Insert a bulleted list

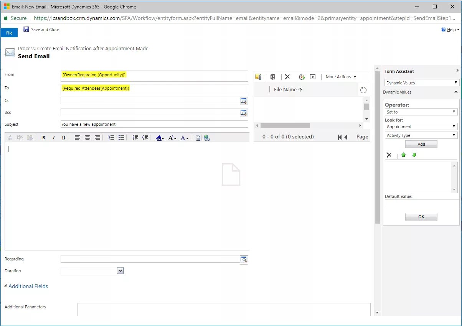coord(121,138)
